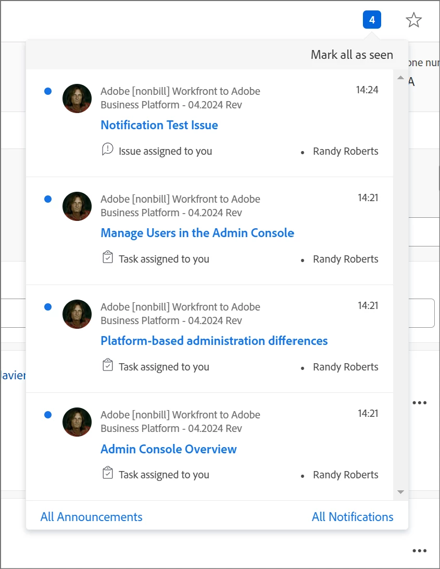Click task clipboard icon under Platform-based administration
The image size is (440, 569).
(x=108, y=365)
